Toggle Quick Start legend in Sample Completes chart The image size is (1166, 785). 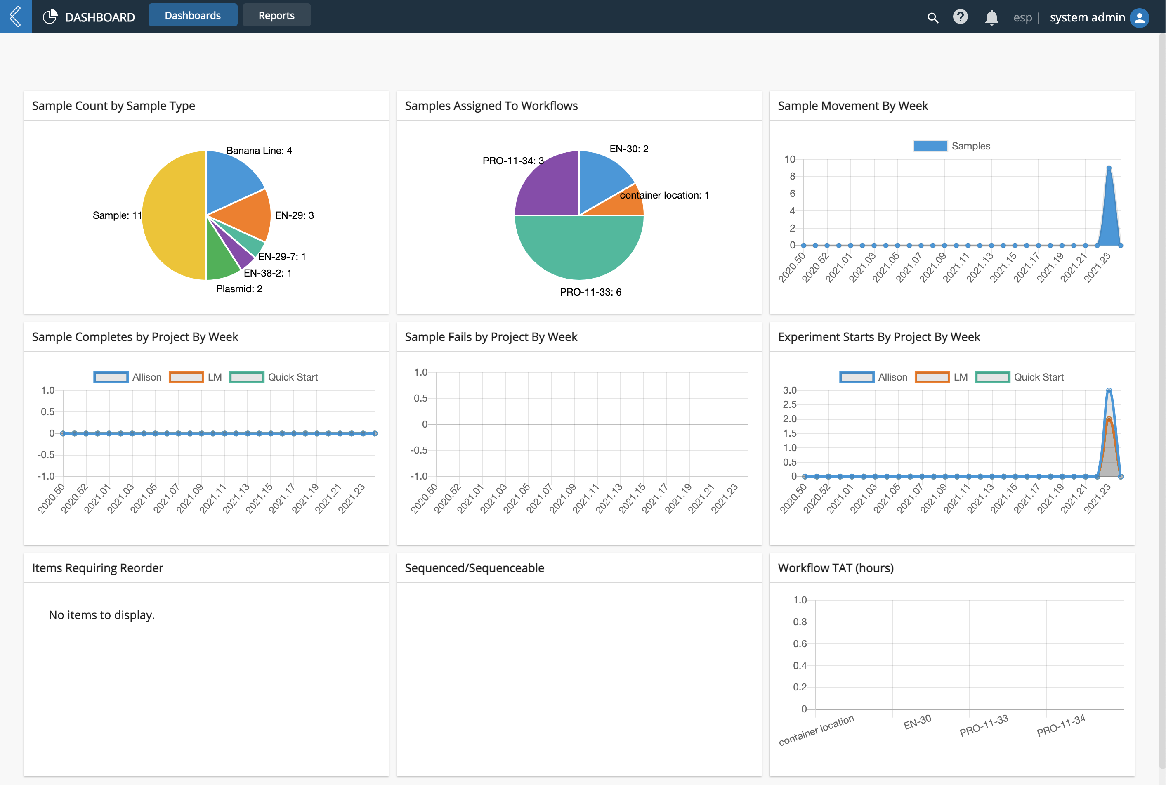274,377
